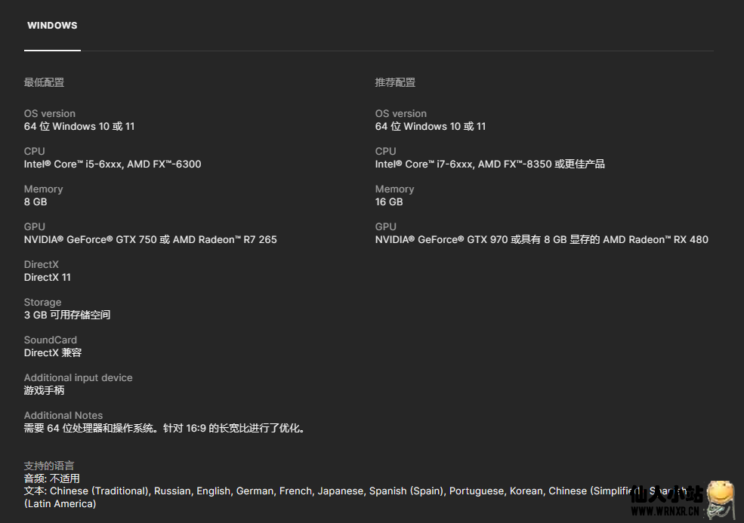Click the 游戏手柄 input device text
The image size is (744, 523).
pyautogui.click(x=44, y=391)
